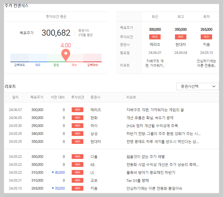Click the date 24.06.04 in summary
The image size is (223, 197).
181,53
